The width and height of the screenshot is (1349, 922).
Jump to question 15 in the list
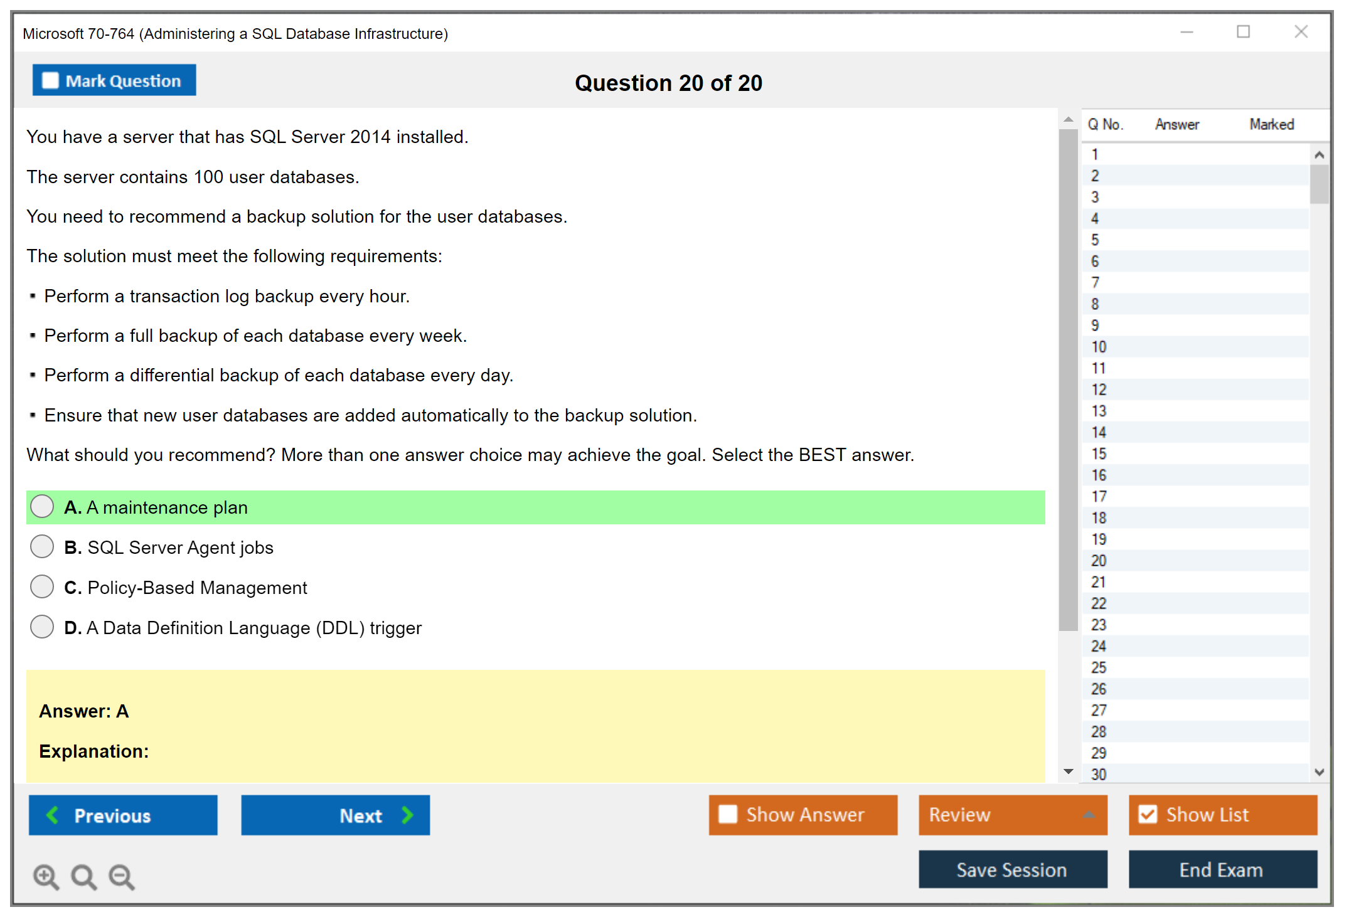[x=1099, y=453]
